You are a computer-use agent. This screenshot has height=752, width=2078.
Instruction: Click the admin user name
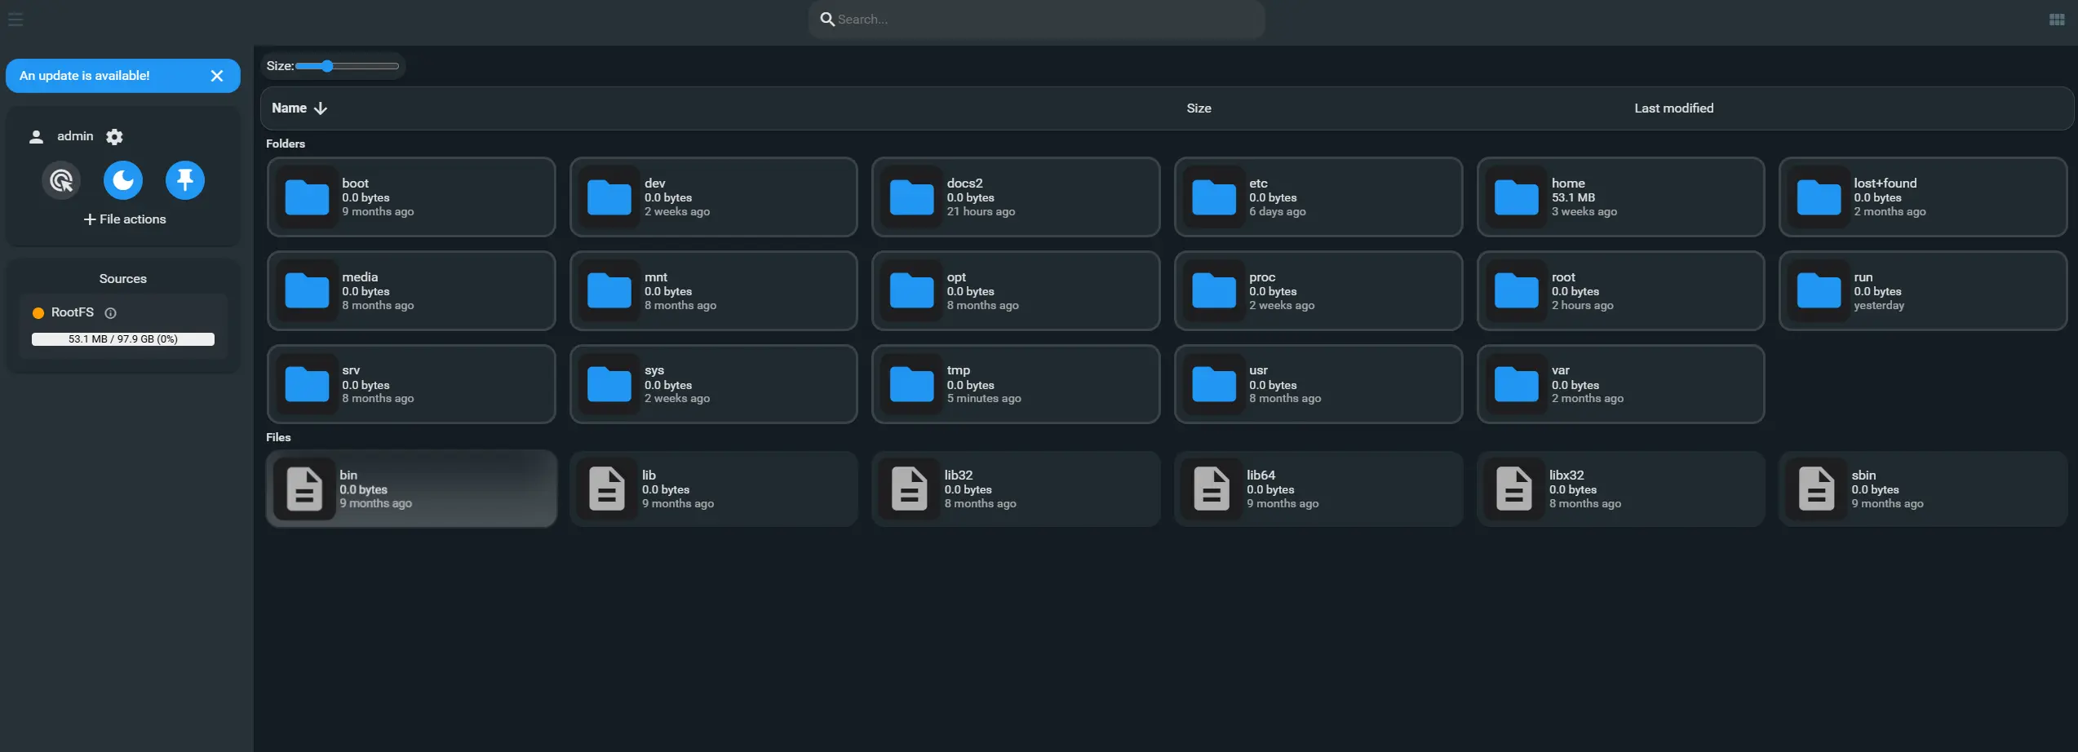tap(75, 136)
